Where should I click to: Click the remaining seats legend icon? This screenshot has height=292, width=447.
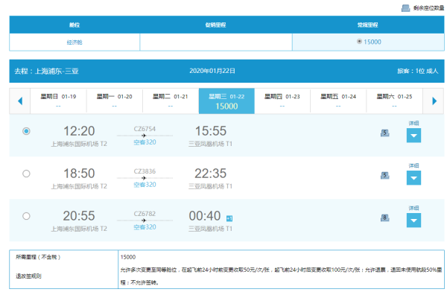click(x=405, y=8)
